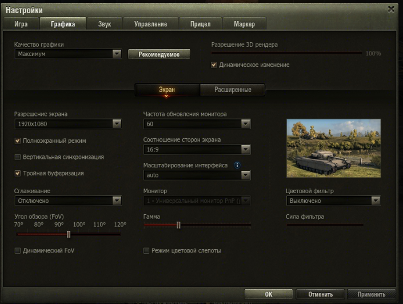The height and width of the screenshot is (304, 403).
Task: Click the Применить button
Action: click(372, 294)
